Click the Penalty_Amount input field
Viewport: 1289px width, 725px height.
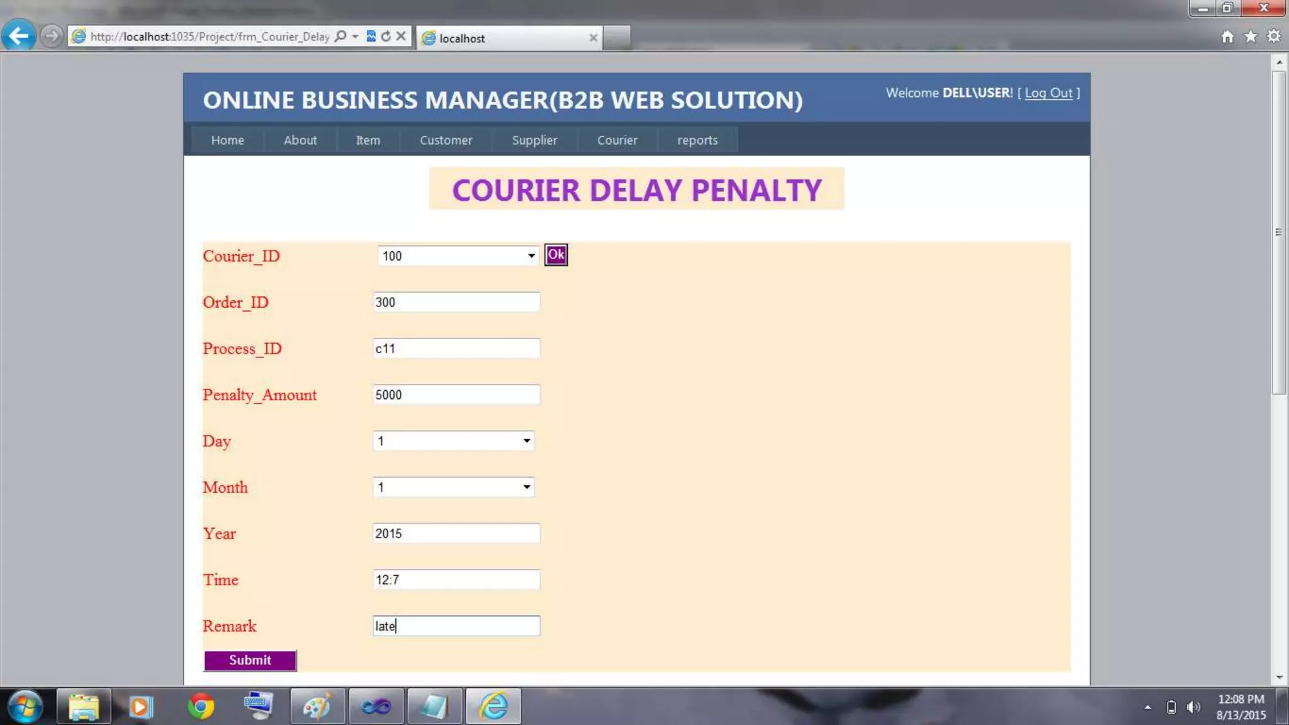pos(456,395)
